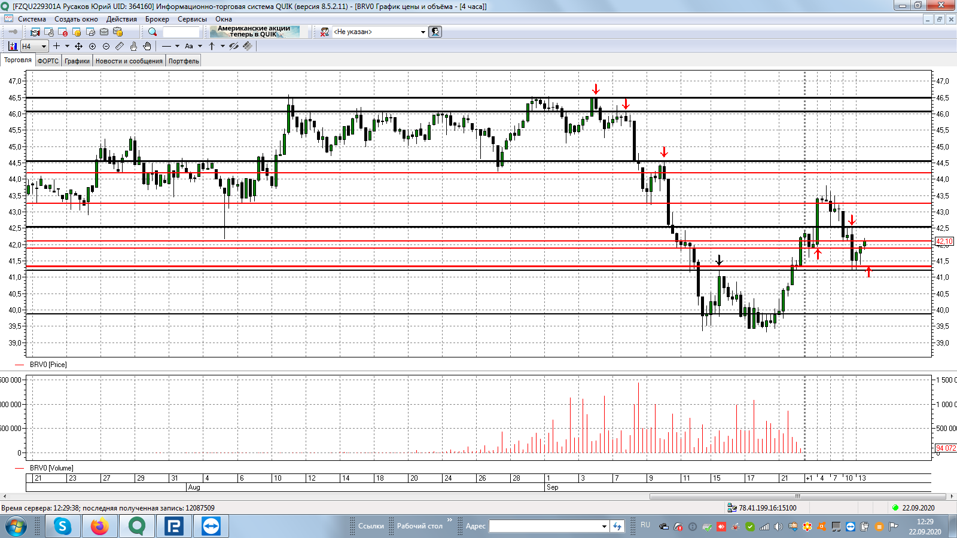The width and height of the screenshot is (957, 538).
Task: Open the Сервисы menu
Action: 192,19
